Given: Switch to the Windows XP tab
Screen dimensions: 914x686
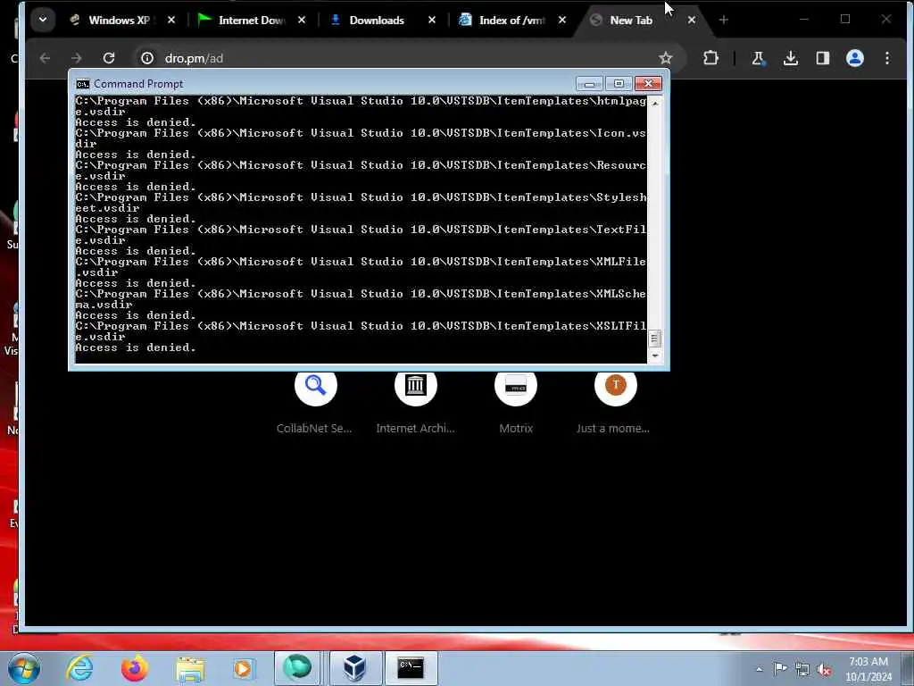Looking at the screenshot, I should pyautogui.click(x=112, y=20).
